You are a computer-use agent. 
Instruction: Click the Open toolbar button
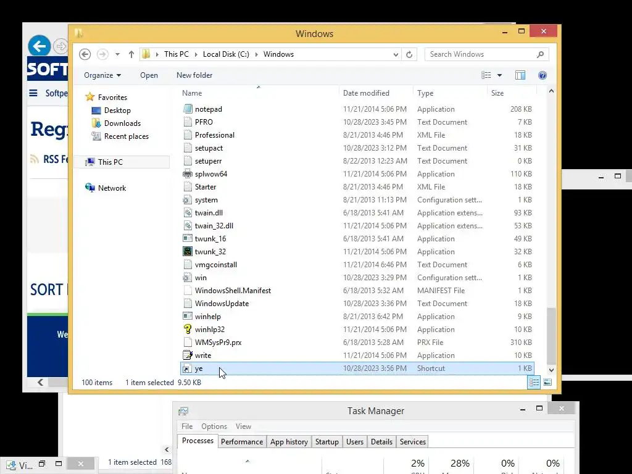tap(149, 75)
